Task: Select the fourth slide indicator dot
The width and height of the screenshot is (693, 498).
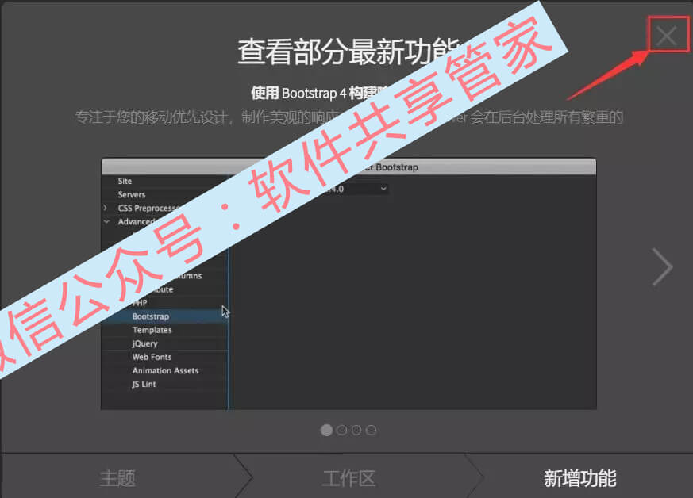Action: pyautogui.click(x=372, y=430)
